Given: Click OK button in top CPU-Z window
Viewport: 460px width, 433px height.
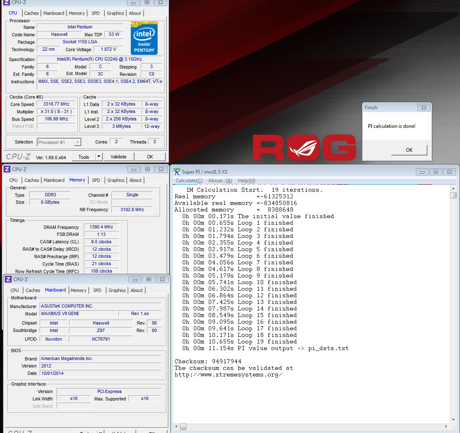Looking at the screenshot, I should pyautogui.click(x=150, y=157).
